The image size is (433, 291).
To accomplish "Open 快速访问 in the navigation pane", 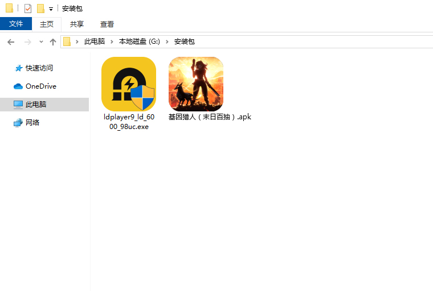I will (39, 68).
